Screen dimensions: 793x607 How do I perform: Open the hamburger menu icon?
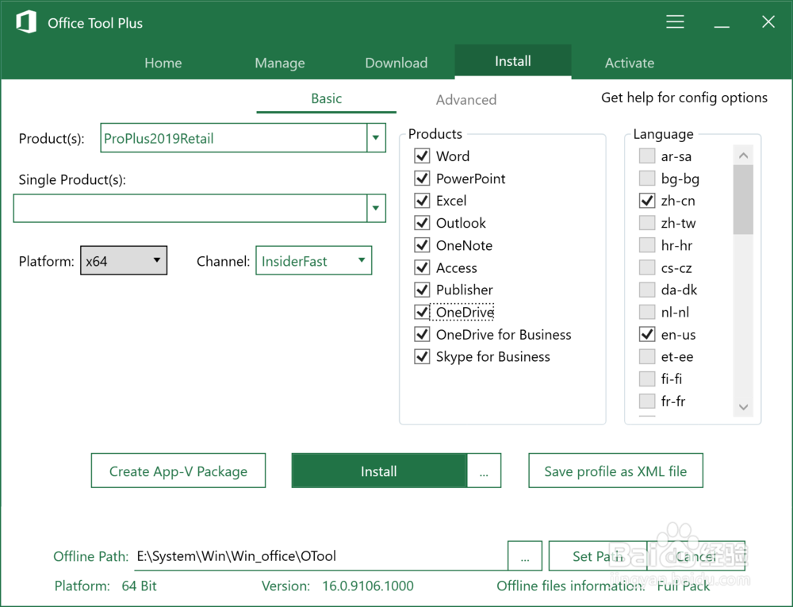(x=675, y=21)
